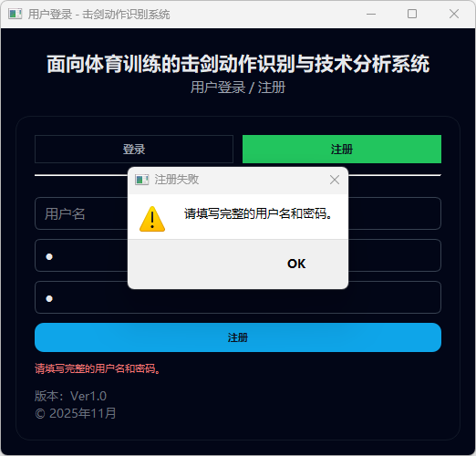Click the © 2025年11月 copyright text
Image resolution: width=476 pixels, height=456 pixels.
click(76, 413)
